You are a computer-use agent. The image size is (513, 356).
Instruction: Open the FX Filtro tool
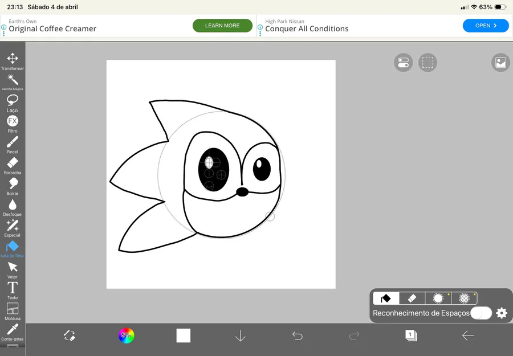click(x=13, y=124)
